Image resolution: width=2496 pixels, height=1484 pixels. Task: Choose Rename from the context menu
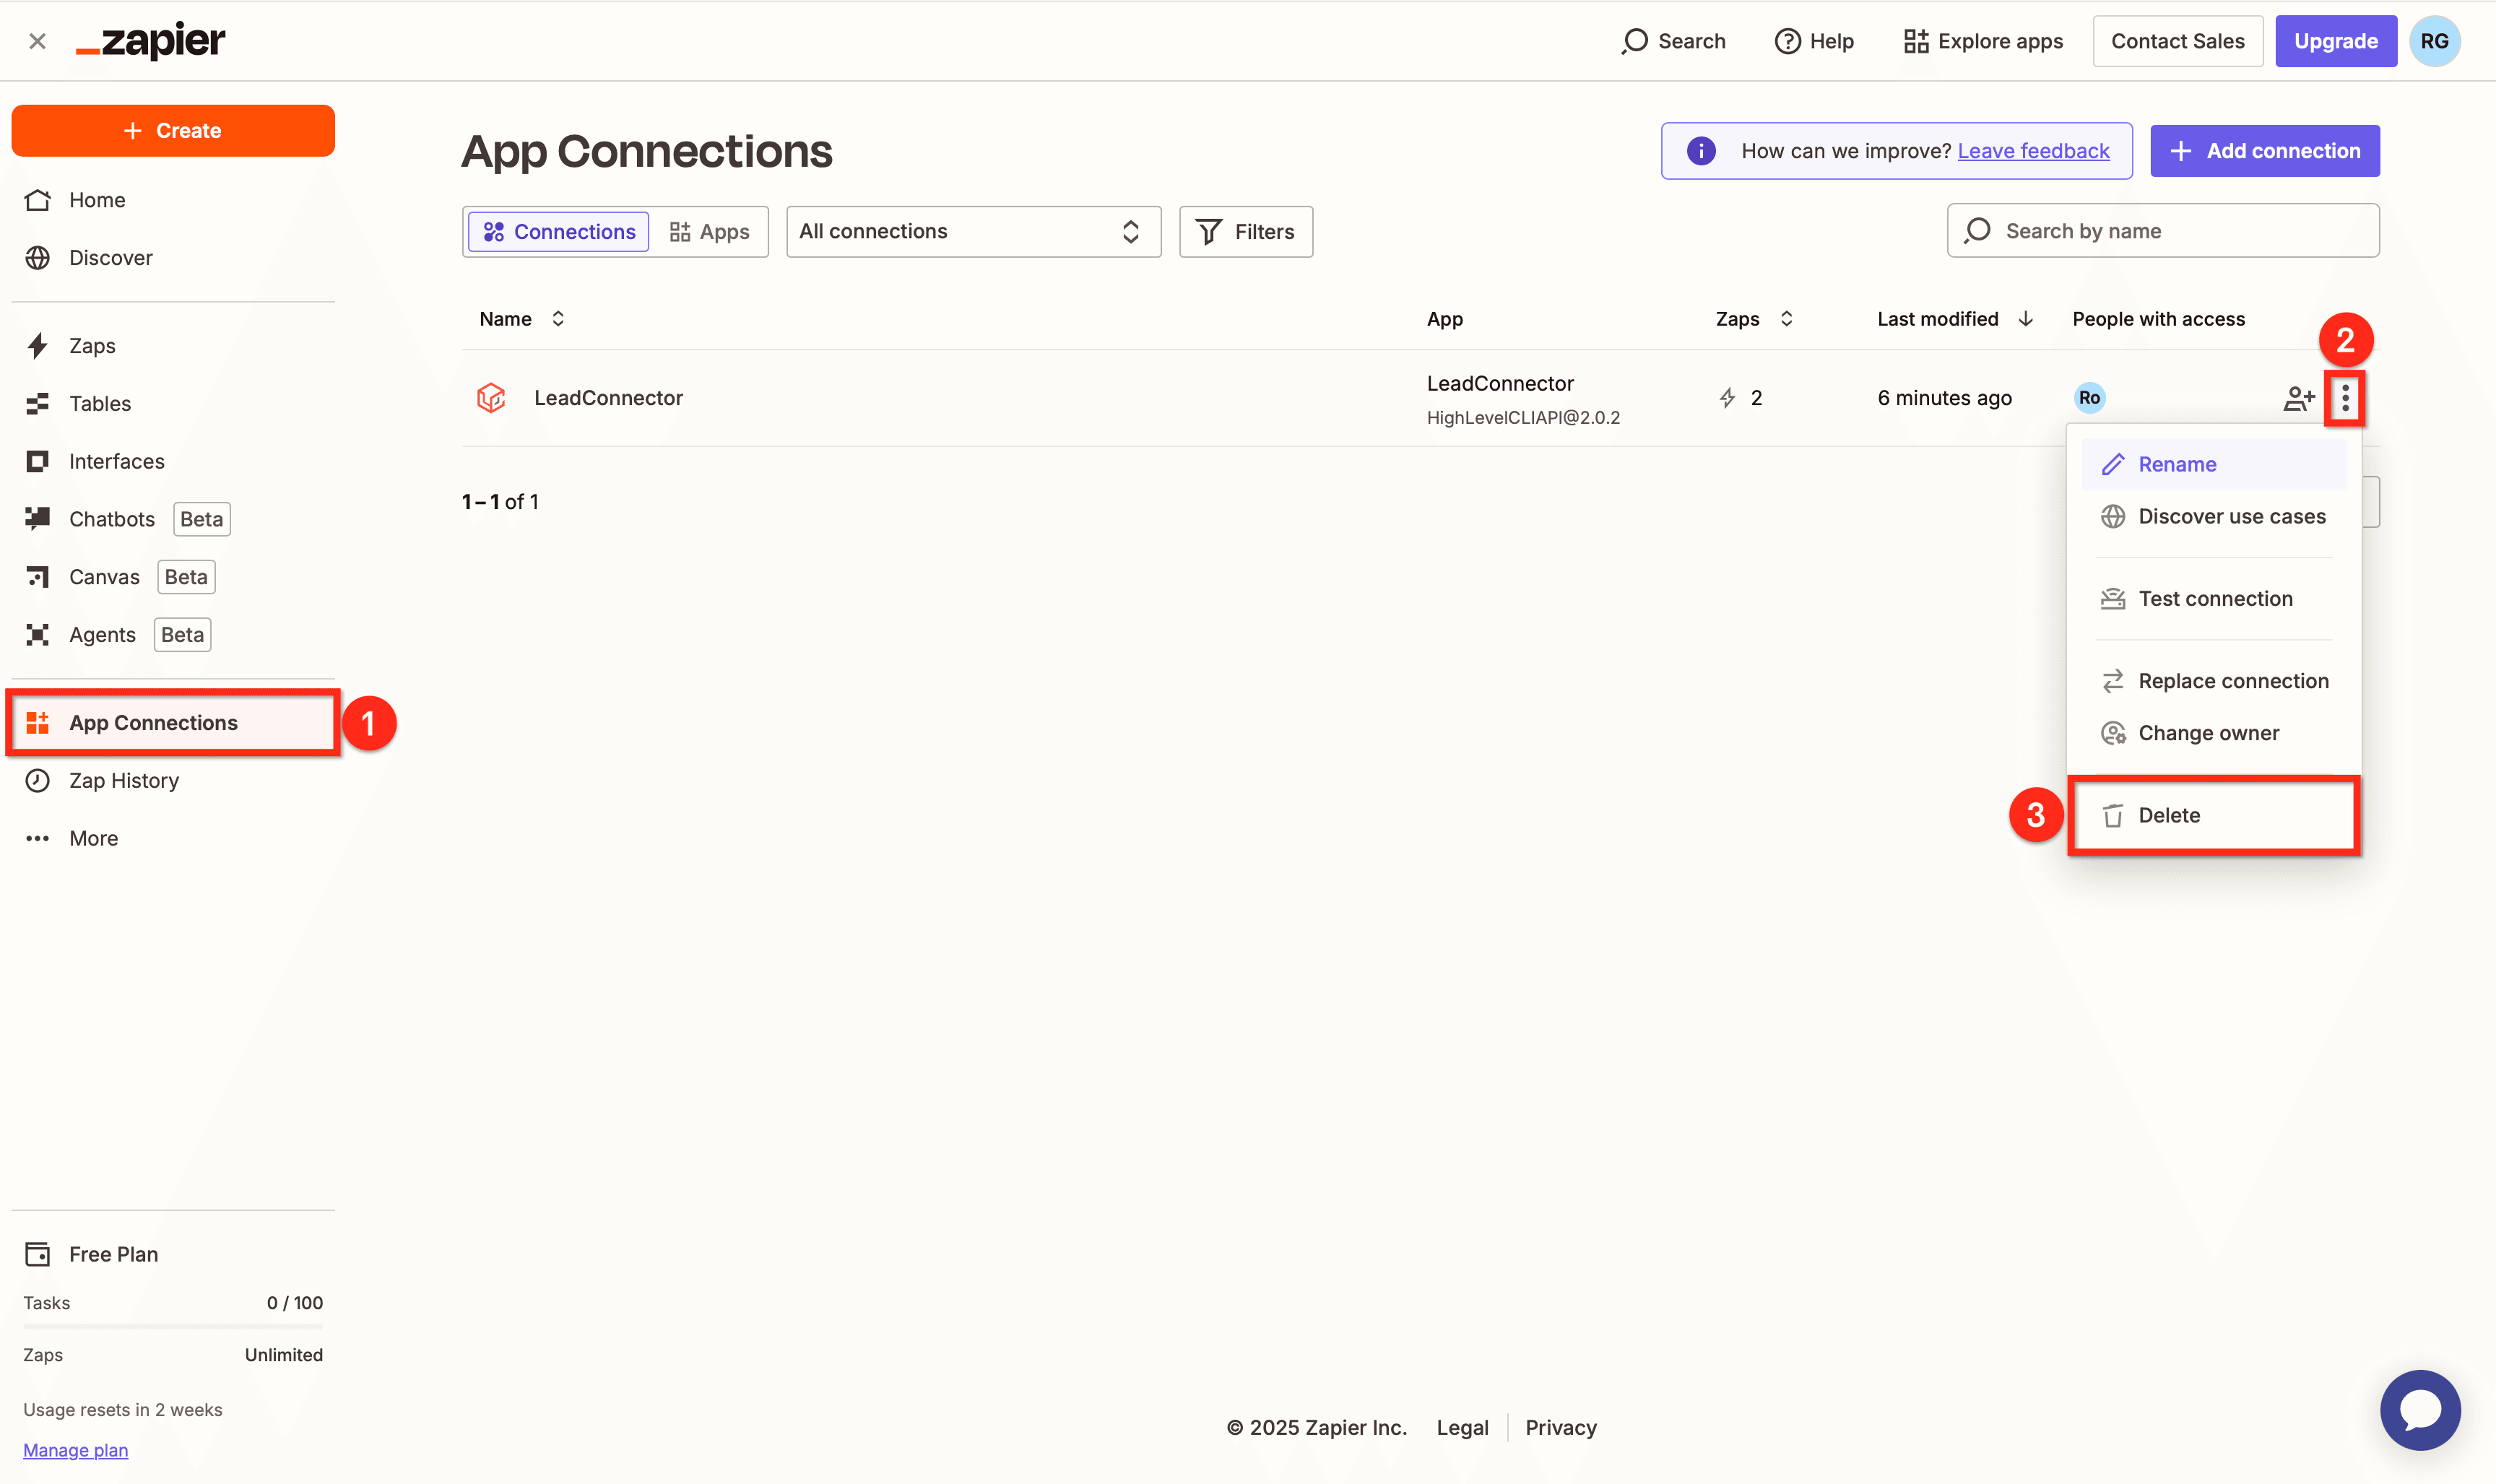pos(2214,464)
